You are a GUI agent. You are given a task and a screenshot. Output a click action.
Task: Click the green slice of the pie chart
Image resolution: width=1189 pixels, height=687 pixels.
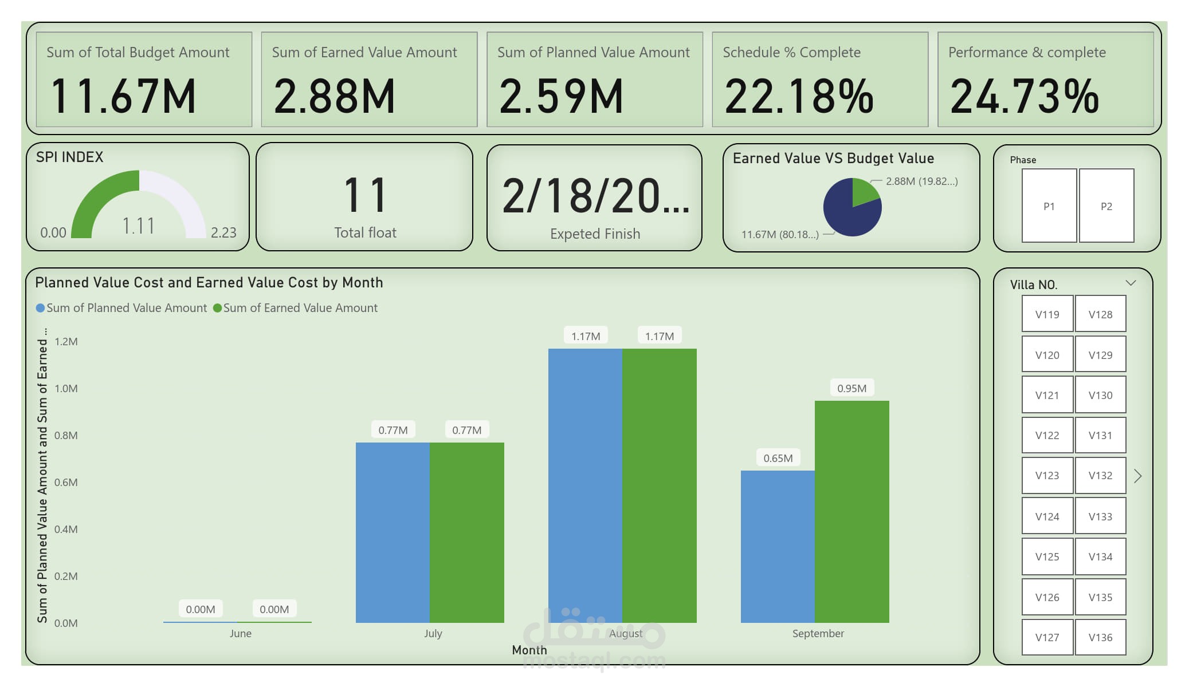[x=863, y=191]
